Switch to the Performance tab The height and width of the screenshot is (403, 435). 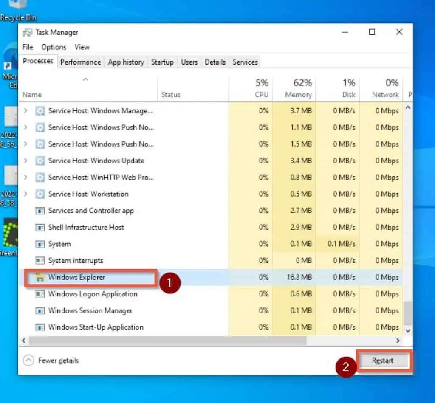tap(80, 62)
